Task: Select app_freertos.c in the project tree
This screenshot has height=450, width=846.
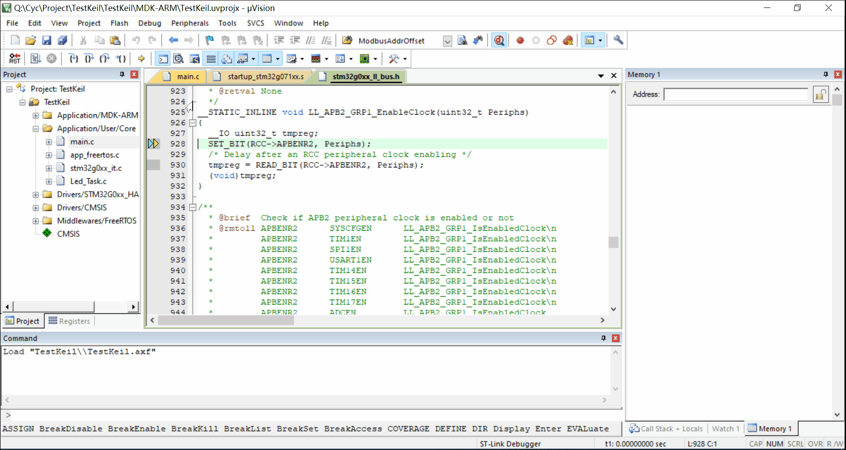Action: pyautogui.click(x=95, y=155)
